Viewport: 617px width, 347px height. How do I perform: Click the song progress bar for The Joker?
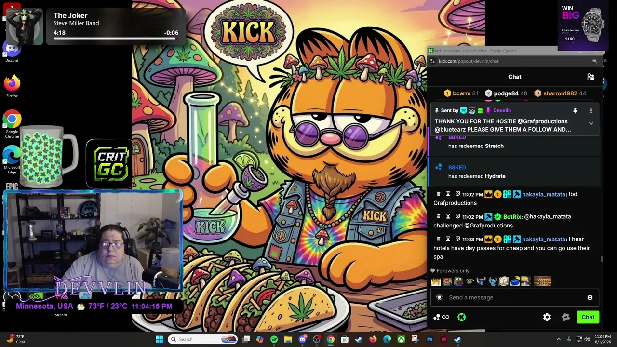pos(116,38)
